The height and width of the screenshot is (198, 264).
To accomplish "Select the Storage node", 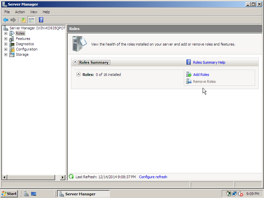I will coord(22,54).
